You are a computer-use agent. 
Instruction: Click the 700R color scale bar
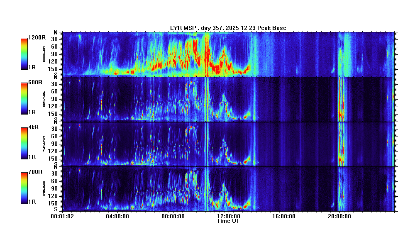24,188
